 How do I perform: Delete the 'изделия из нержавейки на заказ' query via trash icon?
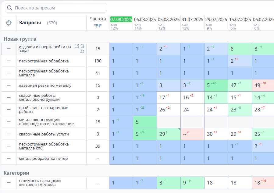(82, 46)
